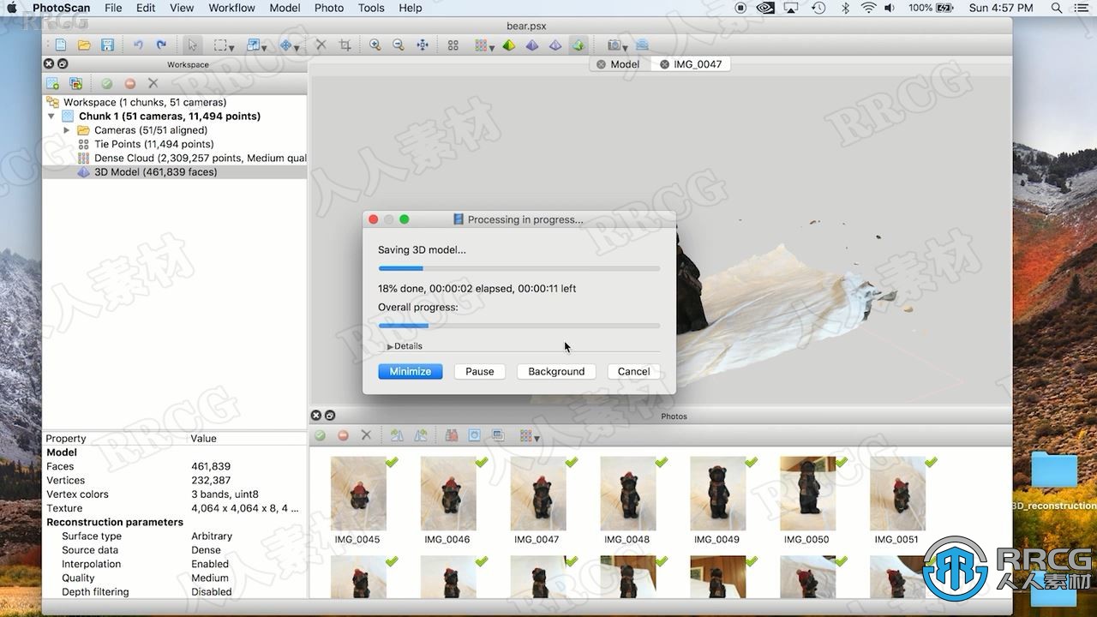Image resolution: width=1097 pixels, height=617 pixels.
Task: Click the Crop selection icon
Action: (345, 45)
